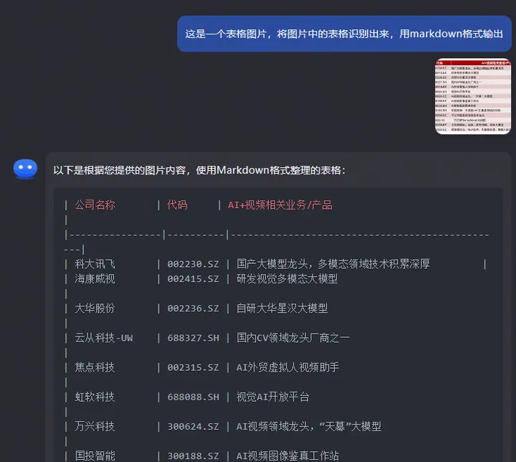Click description AI外贸虚拟人视频助手
The height and width of the screenshot is (462, 516).
(x=287, y=367)
